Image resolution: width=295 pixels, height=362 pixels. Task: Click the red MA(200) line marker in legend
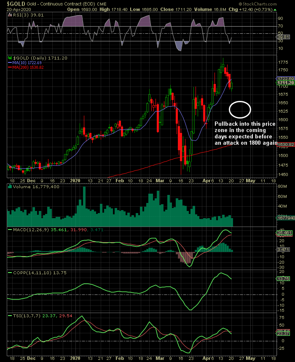[x=10, y=67]
